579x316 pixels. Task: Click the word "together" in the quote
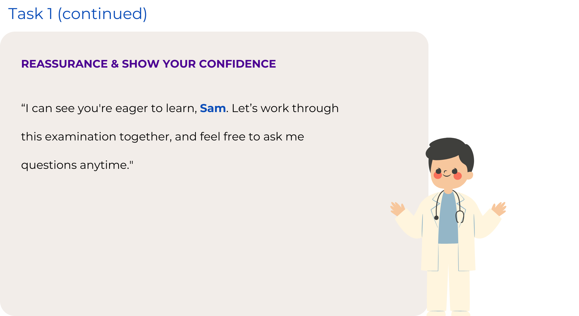pos(145,137)
